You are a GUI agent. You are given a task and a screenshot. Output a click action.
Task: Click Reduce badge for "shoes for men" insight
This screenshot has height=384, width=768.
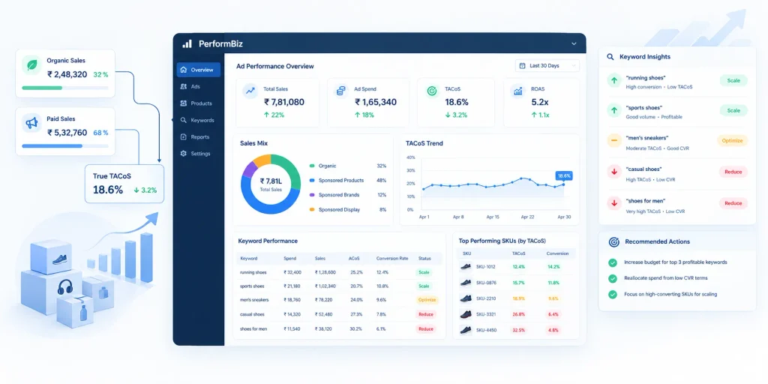click(733, 203)
